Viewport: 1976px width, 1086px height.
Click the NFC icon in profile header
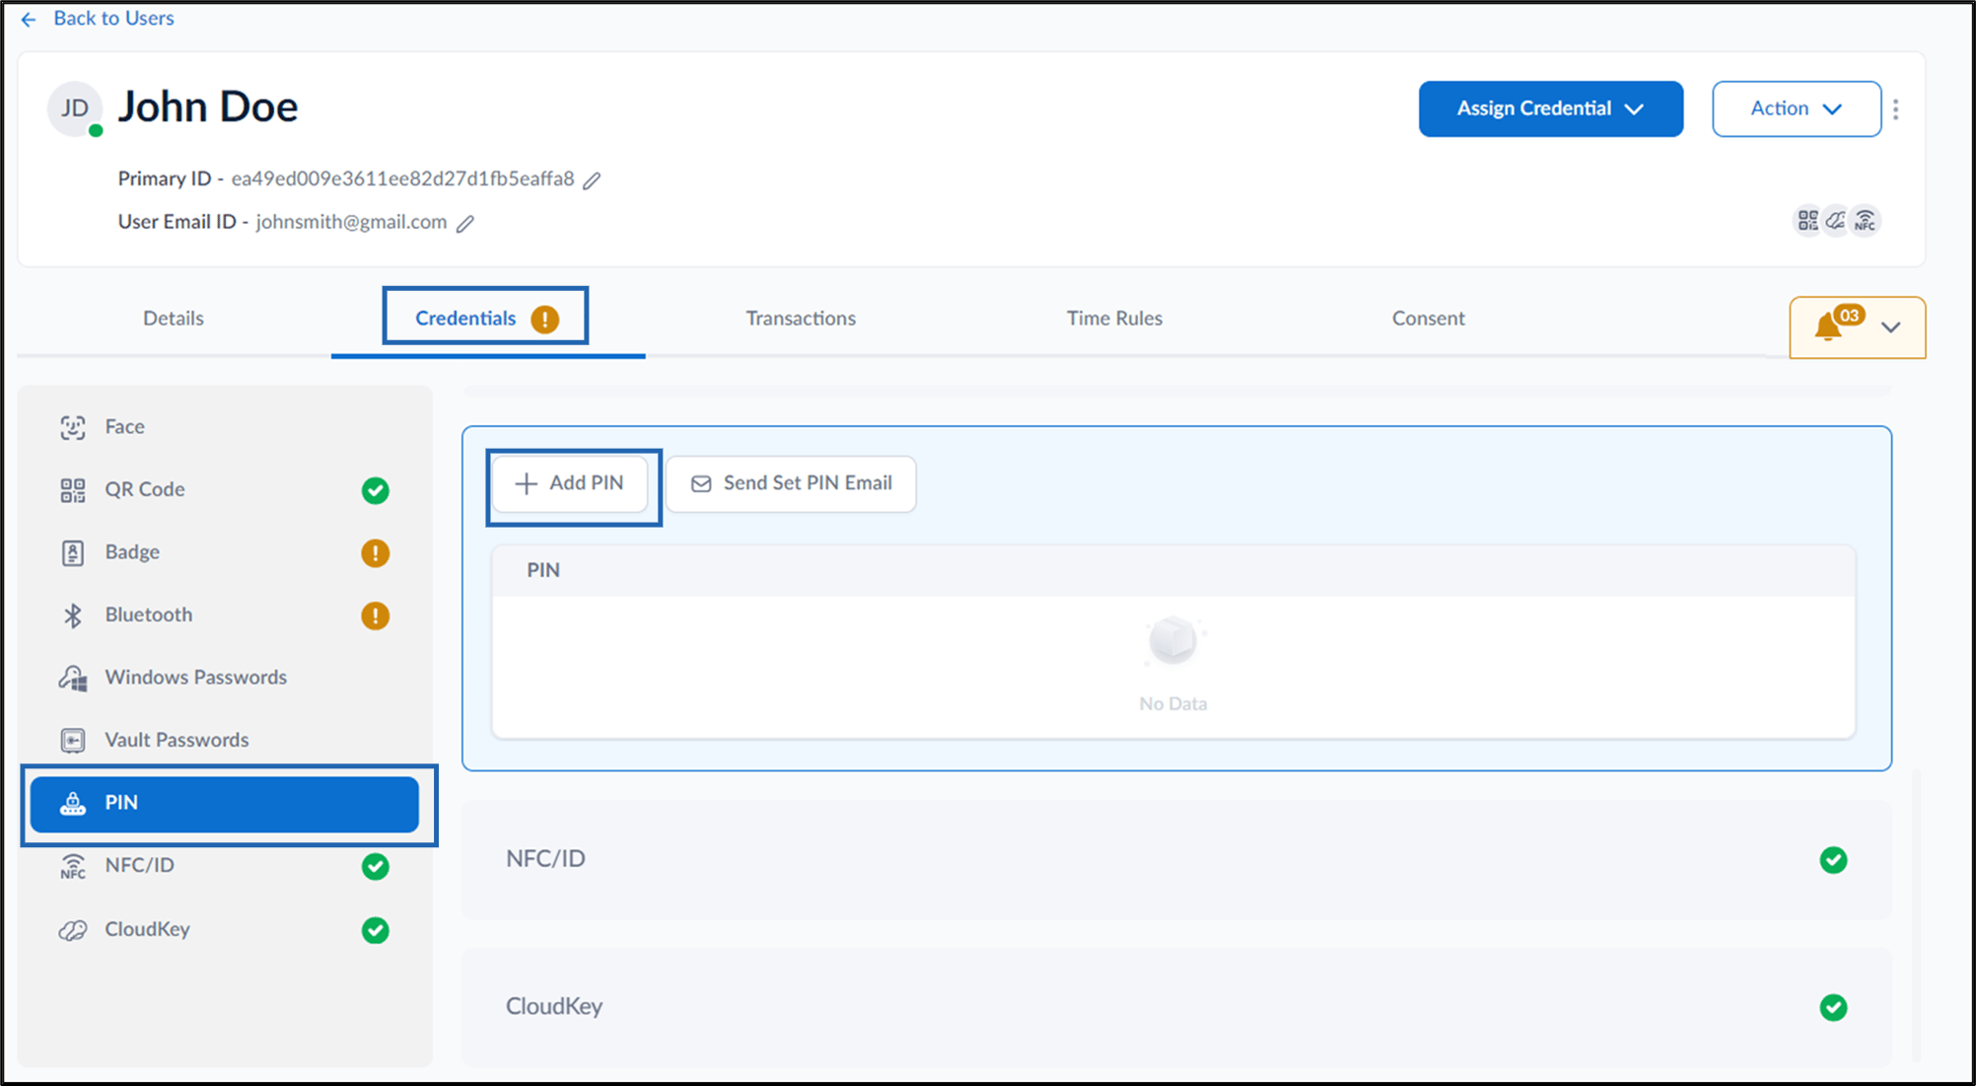pyautogui.click(x=1866, y=220)
